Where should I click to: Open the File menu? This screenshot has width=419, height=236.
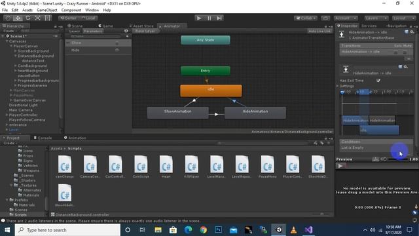point(5,10)
